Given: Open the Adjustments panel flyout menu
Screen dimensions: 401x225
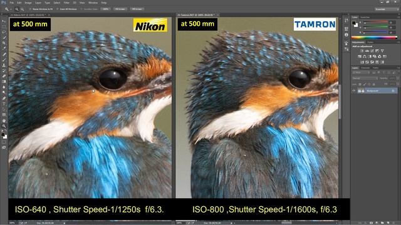Looking at the screenshot, I should pos(398,42).
